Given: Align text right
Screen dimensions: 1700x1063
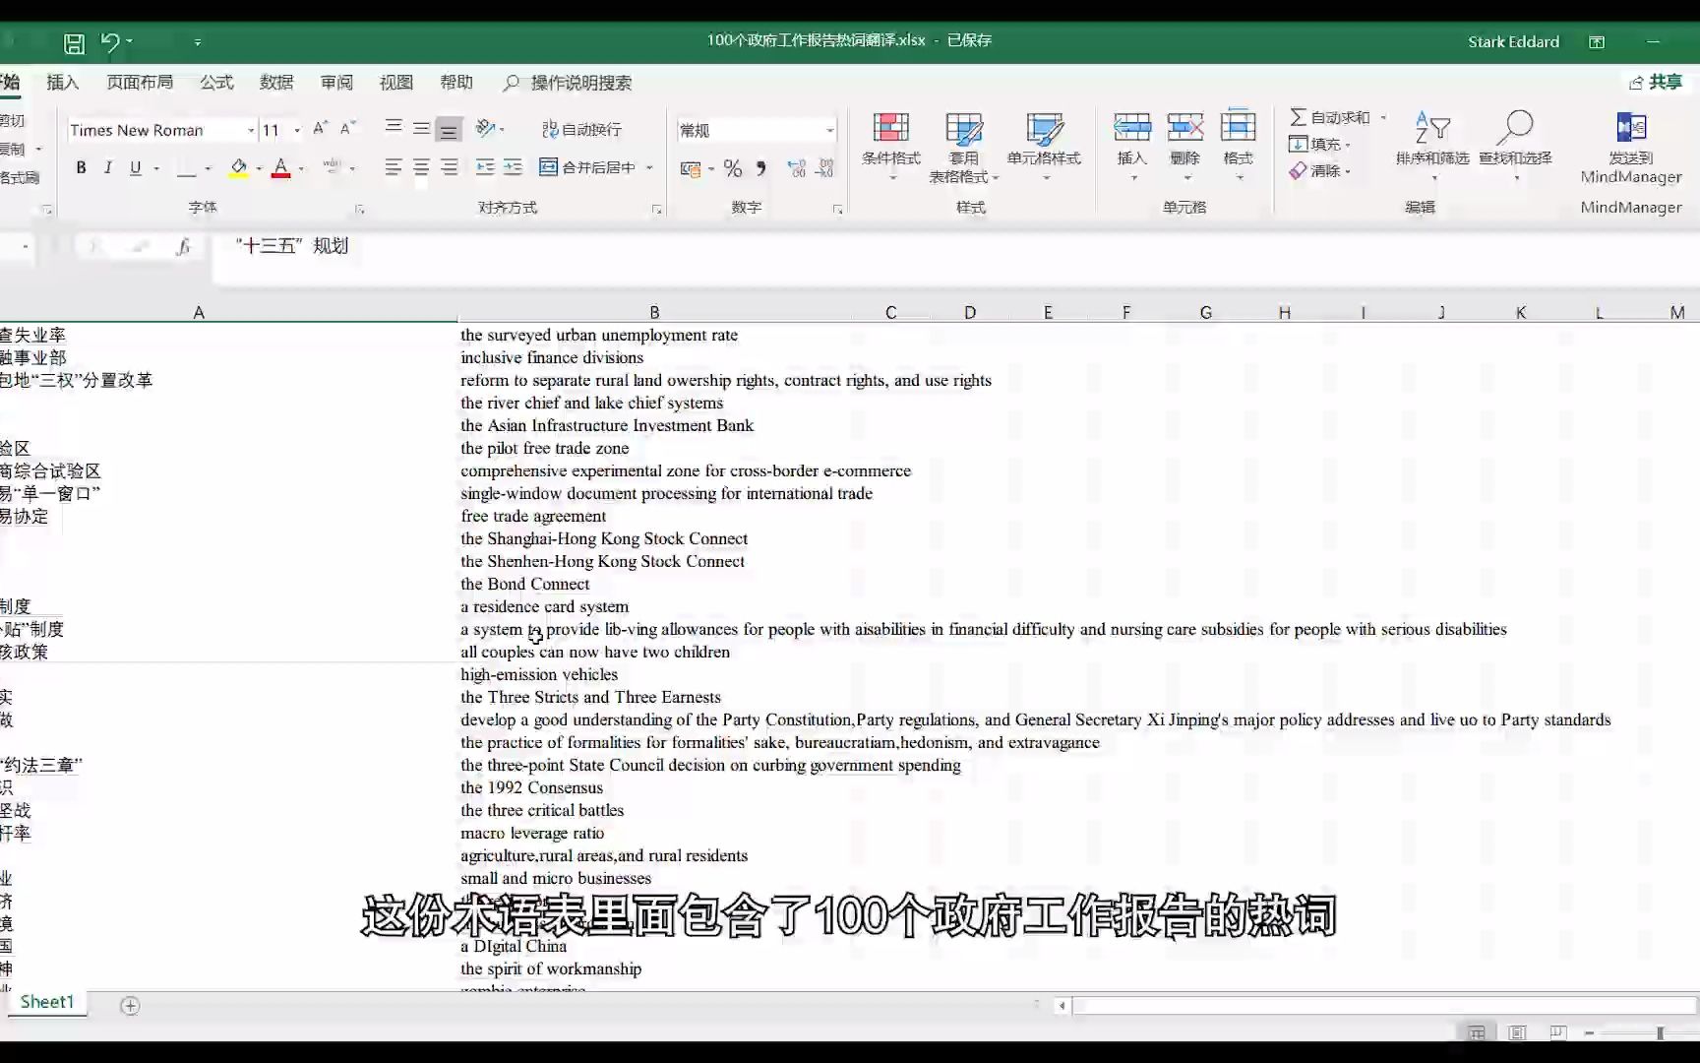Looking at the screenshot, I should tap(449, 167).
